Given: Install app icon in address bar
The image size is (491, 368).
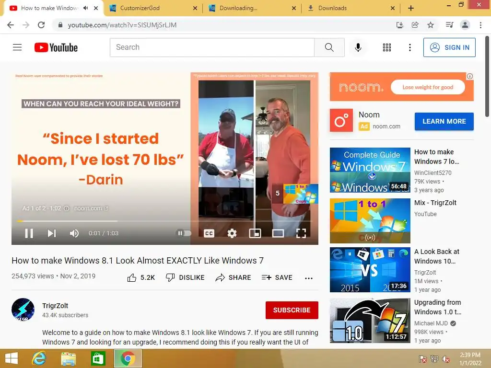Looking at the screenshot, I should [x=399, y=25].
